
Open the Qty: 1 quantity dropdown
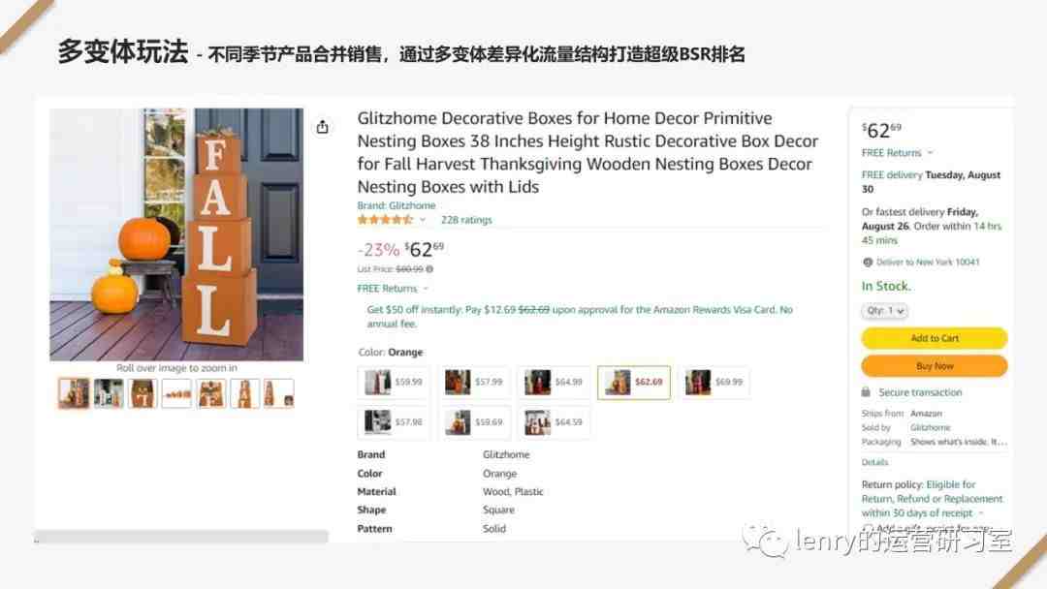pyautogui.click(x=884, y=311)
